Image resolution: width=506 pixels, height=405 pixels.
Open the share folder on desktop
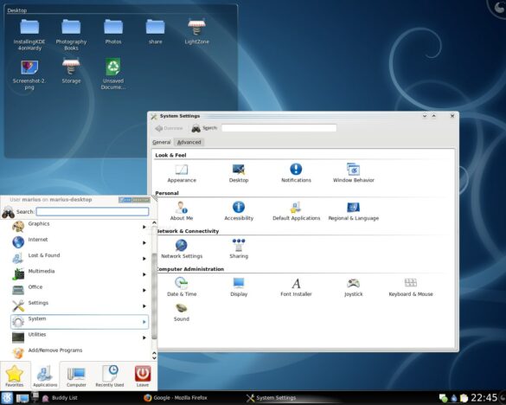coord(155,32)
